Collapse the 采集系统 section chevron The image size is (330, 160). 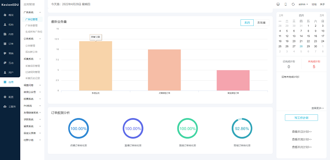(x=40, y=59)
